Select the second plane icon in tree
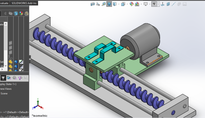The image size is (205, 118). click(10, 48)
